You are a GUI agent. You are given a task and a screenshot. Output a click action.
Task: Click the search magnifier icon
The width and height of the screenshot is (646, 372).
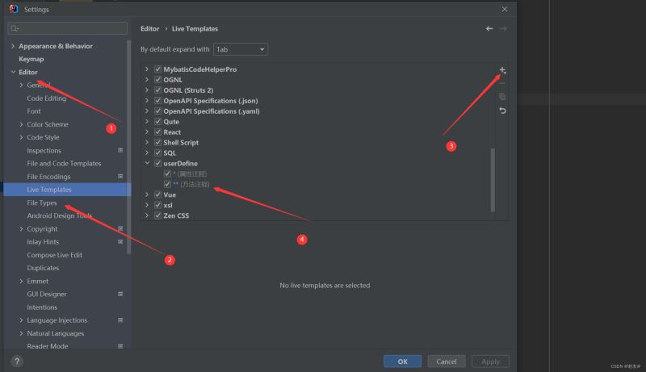15,28
